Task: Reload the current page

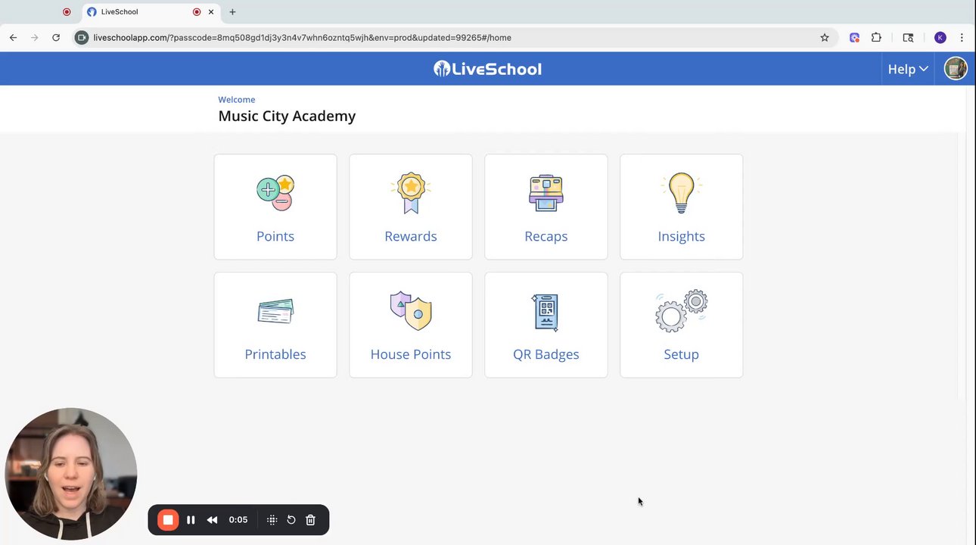Action: pyautogui.click(x=56, y=37)
